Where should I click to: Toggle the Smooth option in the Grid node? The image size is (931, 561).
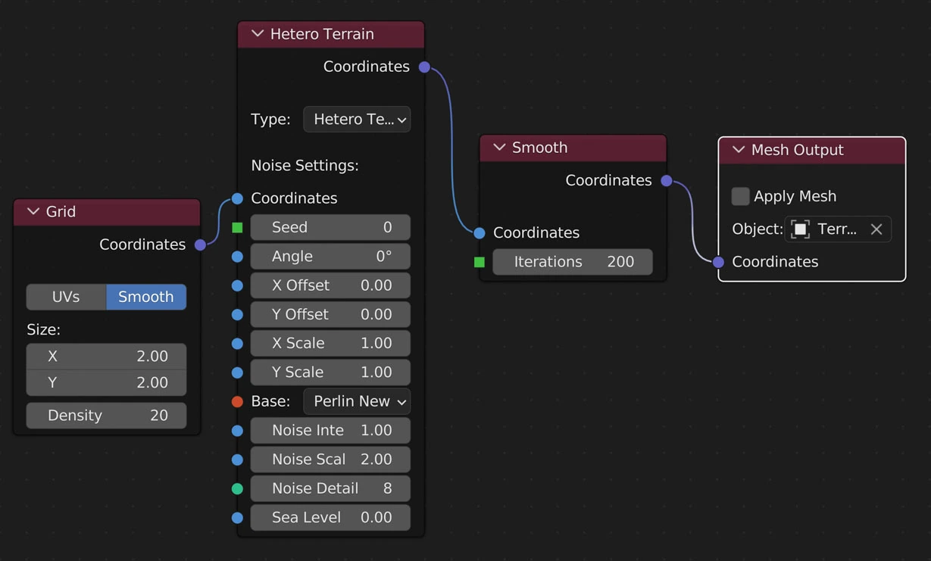pos(146,297)
